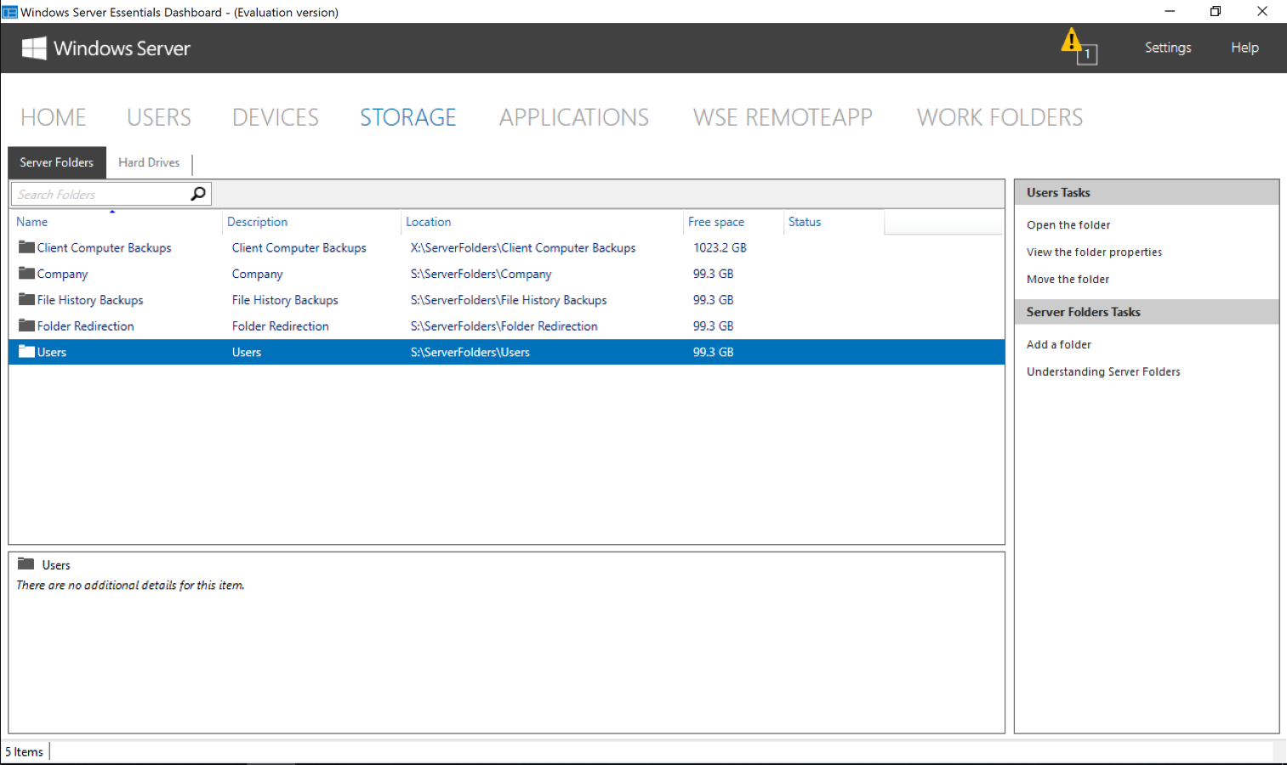Sort by the Description column header
This screenshot has height=765, width=1287.
pos(310,222)
